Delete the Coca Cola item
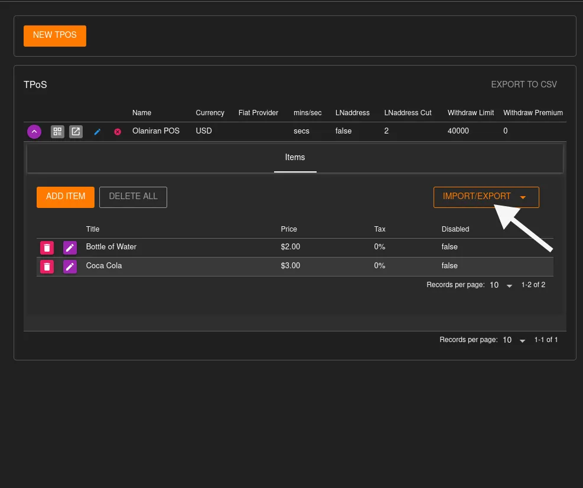The height and width of the screenshot is (488, 583). coord(47,266)
